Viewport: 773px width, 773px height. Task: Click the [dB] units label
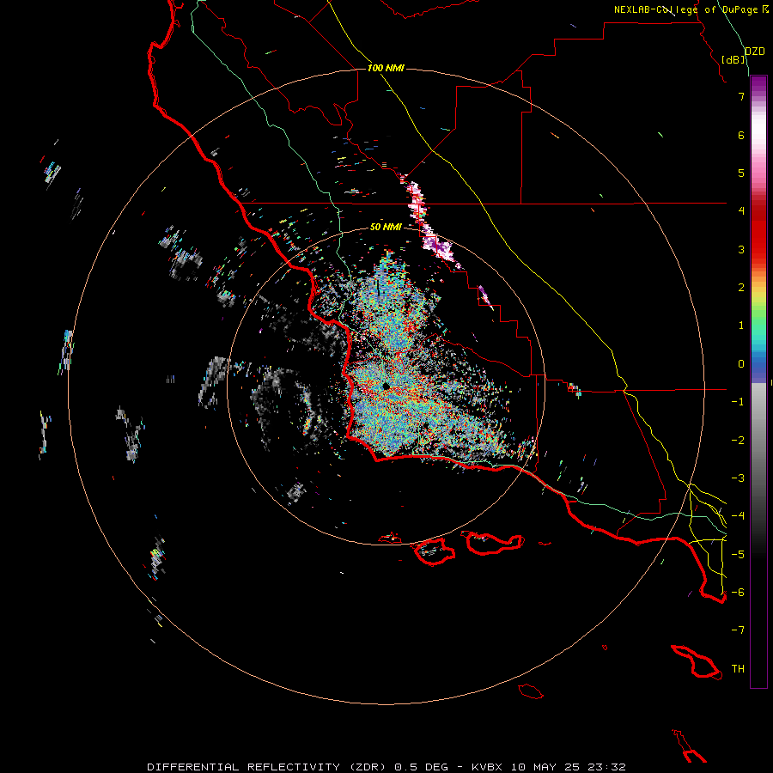point(733,59)
